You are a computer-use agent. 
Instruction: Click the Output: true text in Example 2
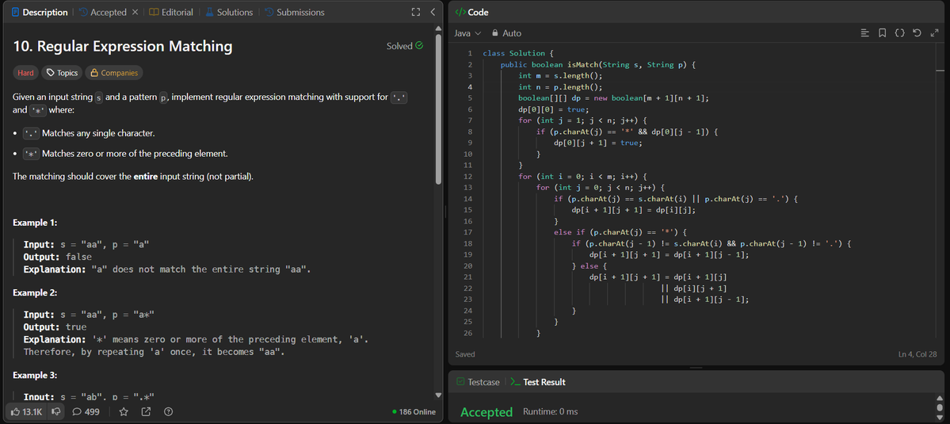[x=55, y=327]
